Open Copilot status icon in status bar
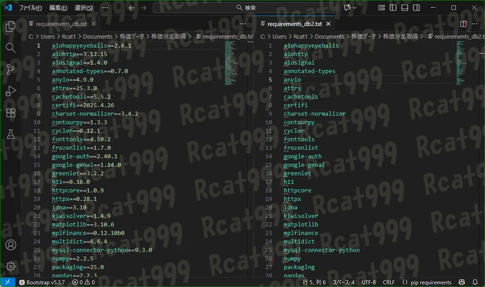 point(462,282)
